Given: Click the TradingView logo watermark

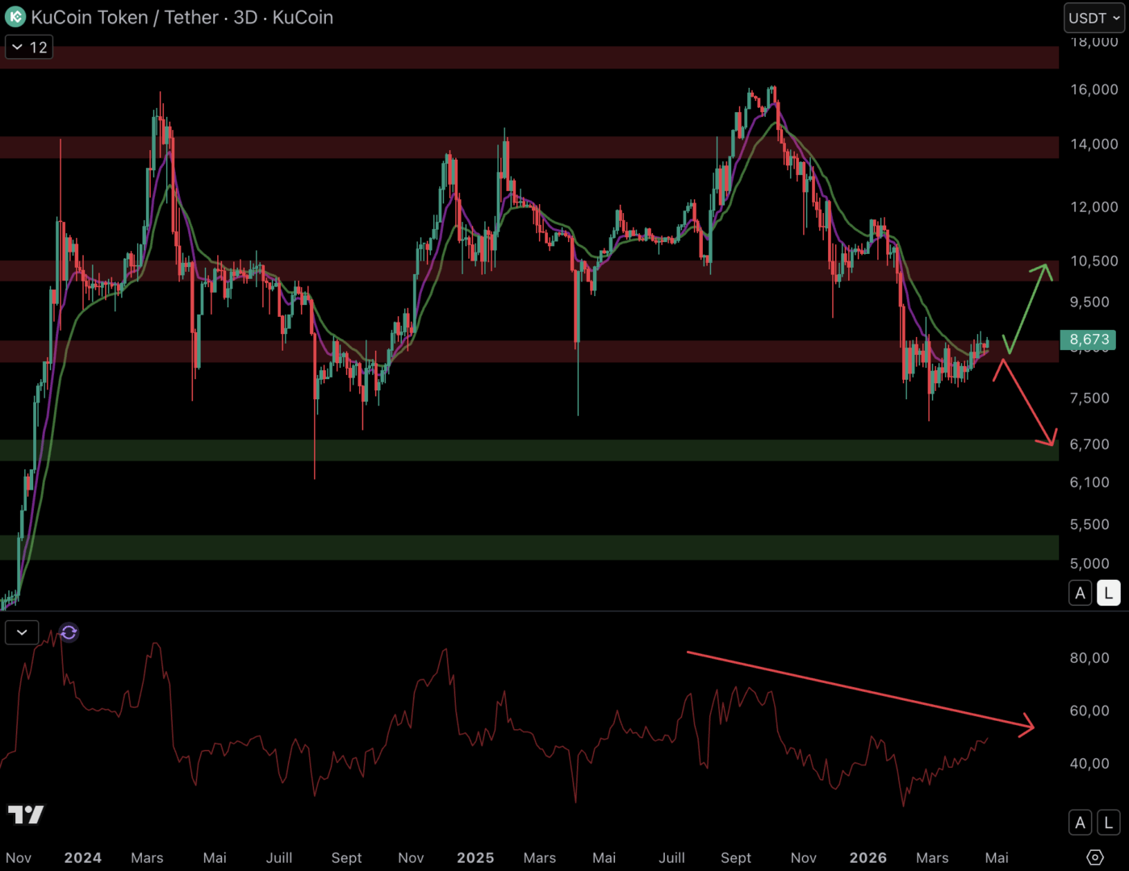Looking at the screenshot, I should coord(26,815).
